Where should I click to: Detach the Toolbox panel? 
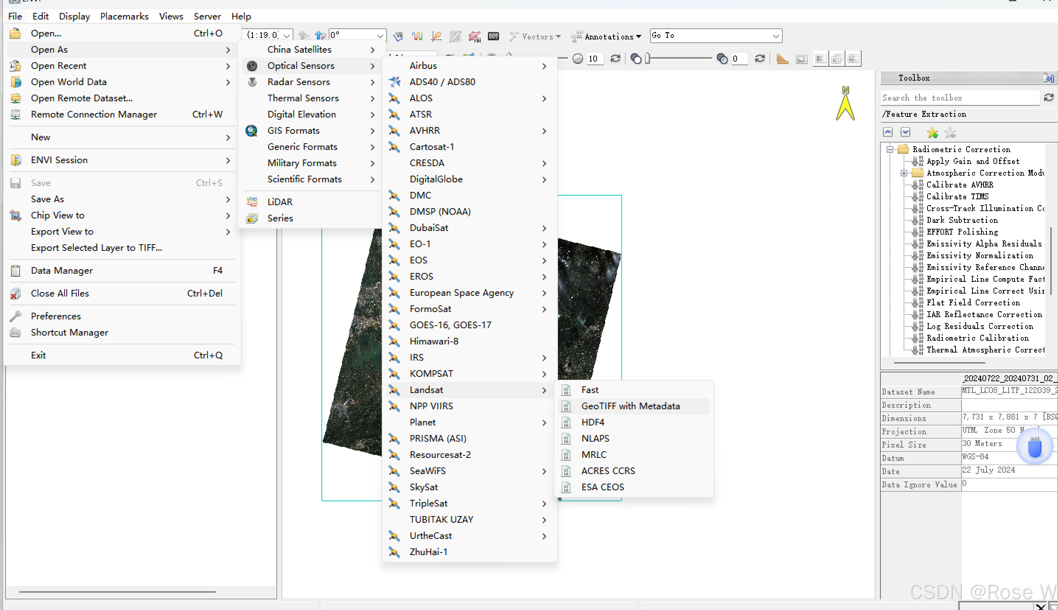(x=1048, y=78)
